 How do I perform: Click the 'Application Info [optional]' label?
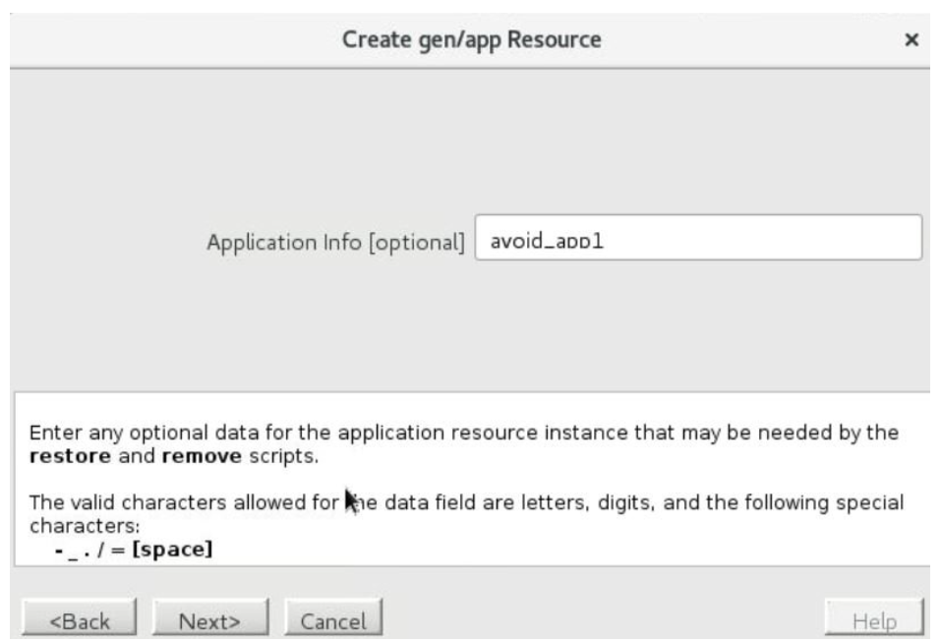pyautogui.click(x=334, y=242)
